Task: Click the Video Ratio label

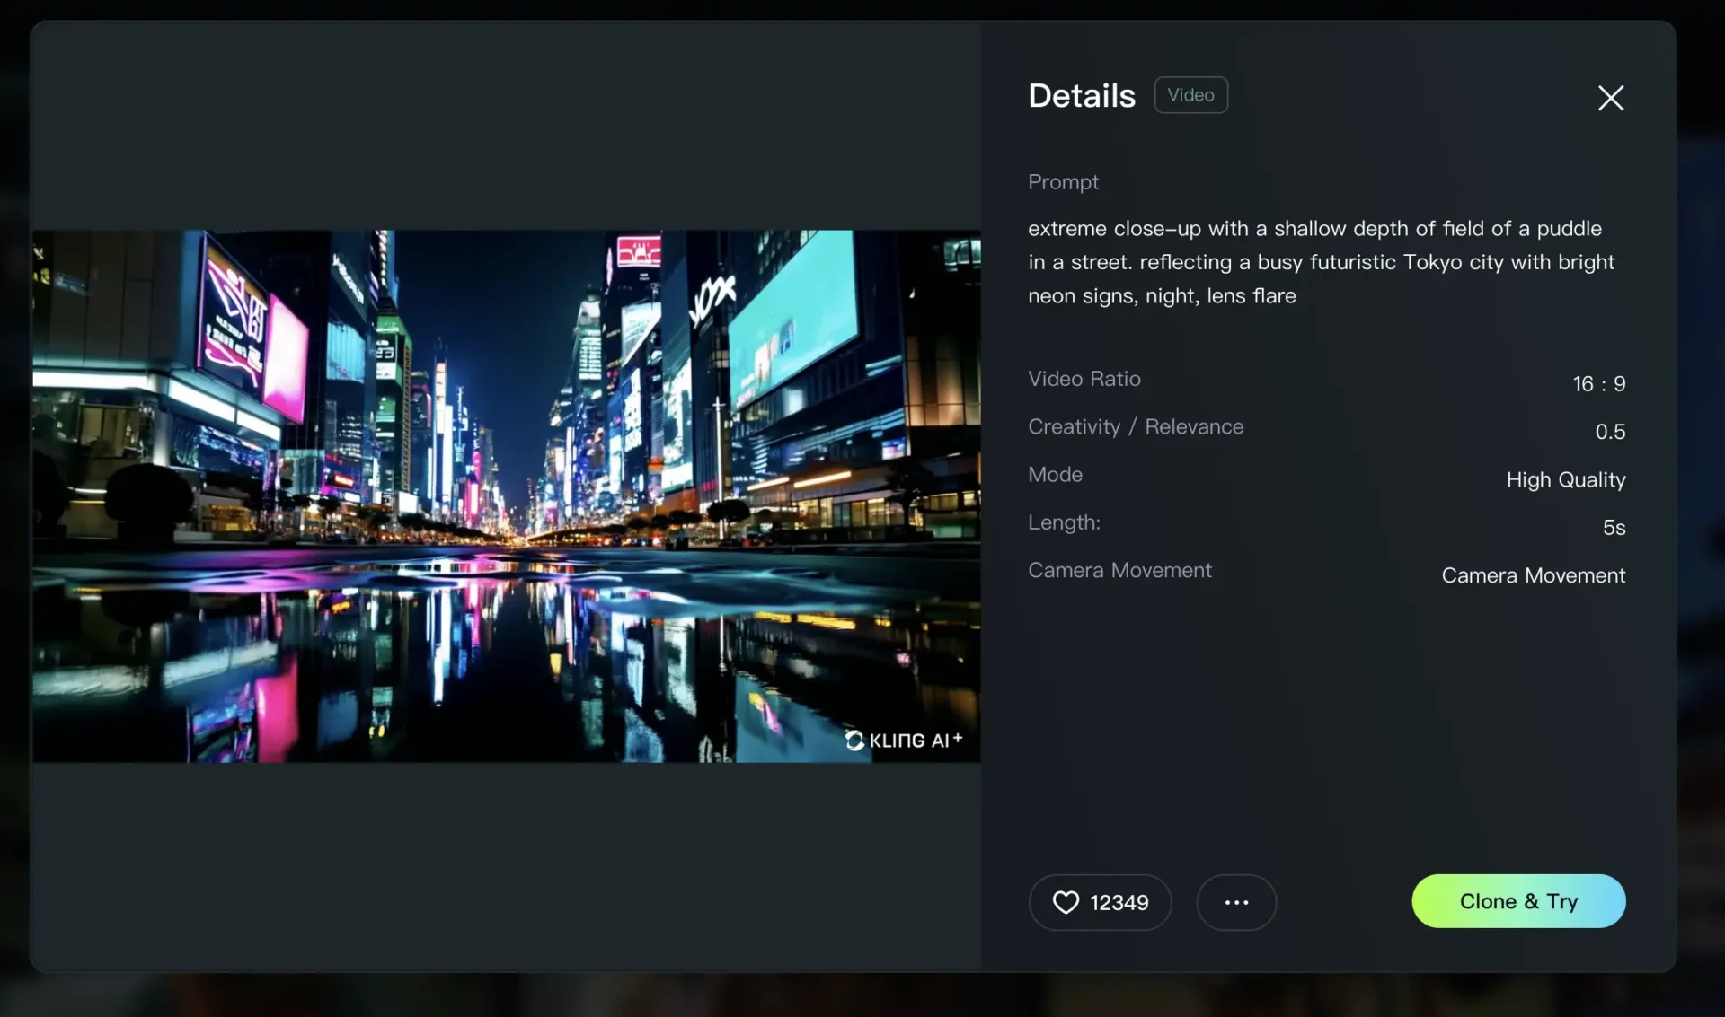Action: 1084,379
